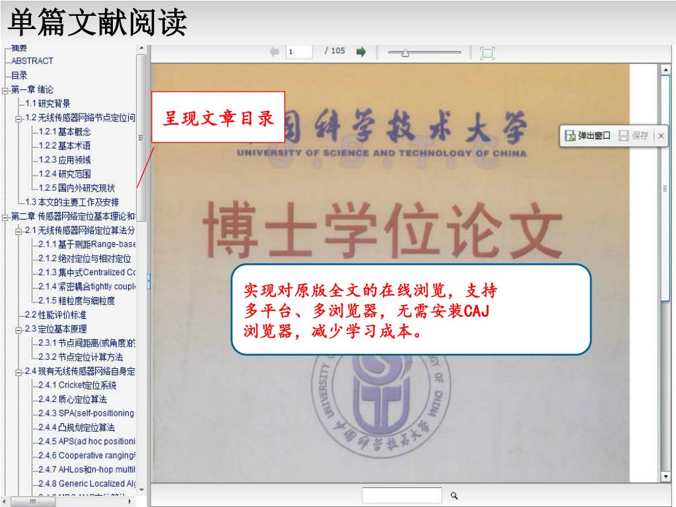Screen dimensions: 676x507
Task: Select 2.4.4 凸规划定位算法 entry
Action: [77, 427]
